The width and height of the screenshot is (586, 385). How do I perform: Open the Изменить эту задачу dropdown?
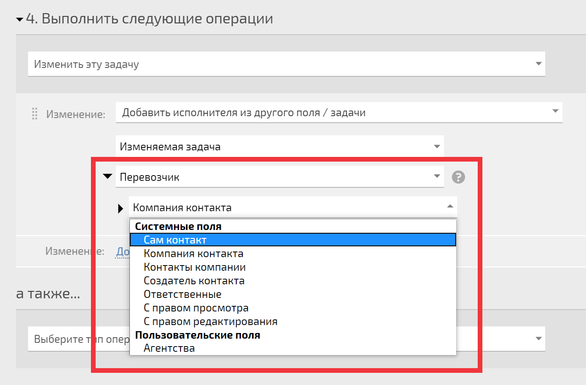286,64
